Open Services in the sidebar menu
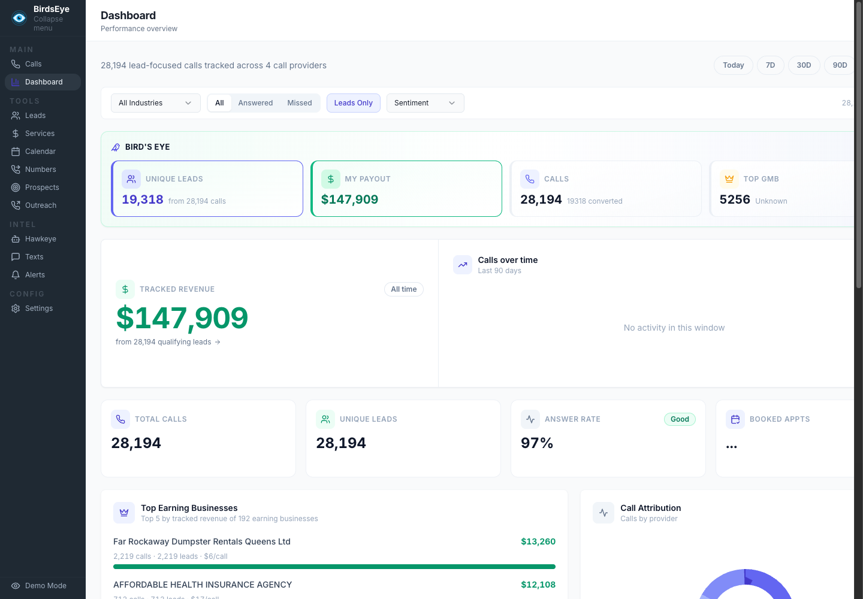This screenshot has width=863, height=599. pyautogui.click(x=43, y=134)
